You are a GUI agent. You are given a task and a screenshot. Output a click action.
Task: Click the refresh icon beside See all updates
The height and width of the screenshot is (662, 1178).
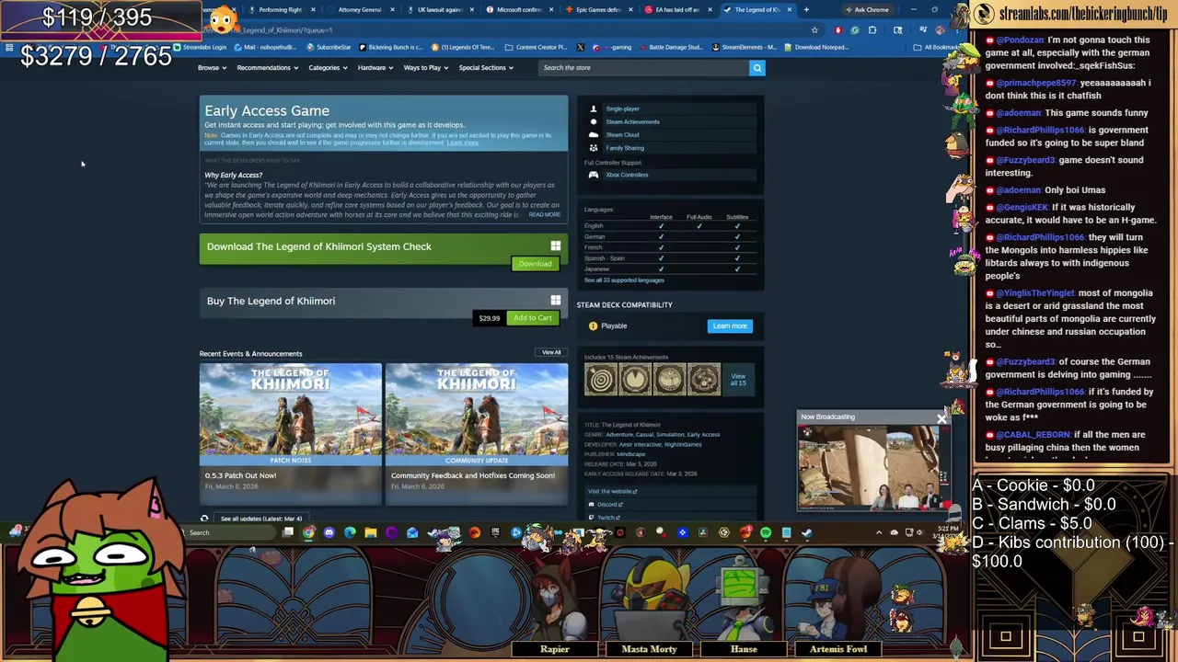click(204, 519)
